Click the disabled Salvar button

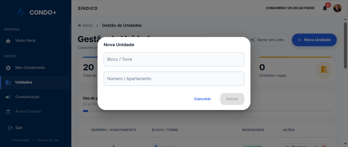pos(232,99)
